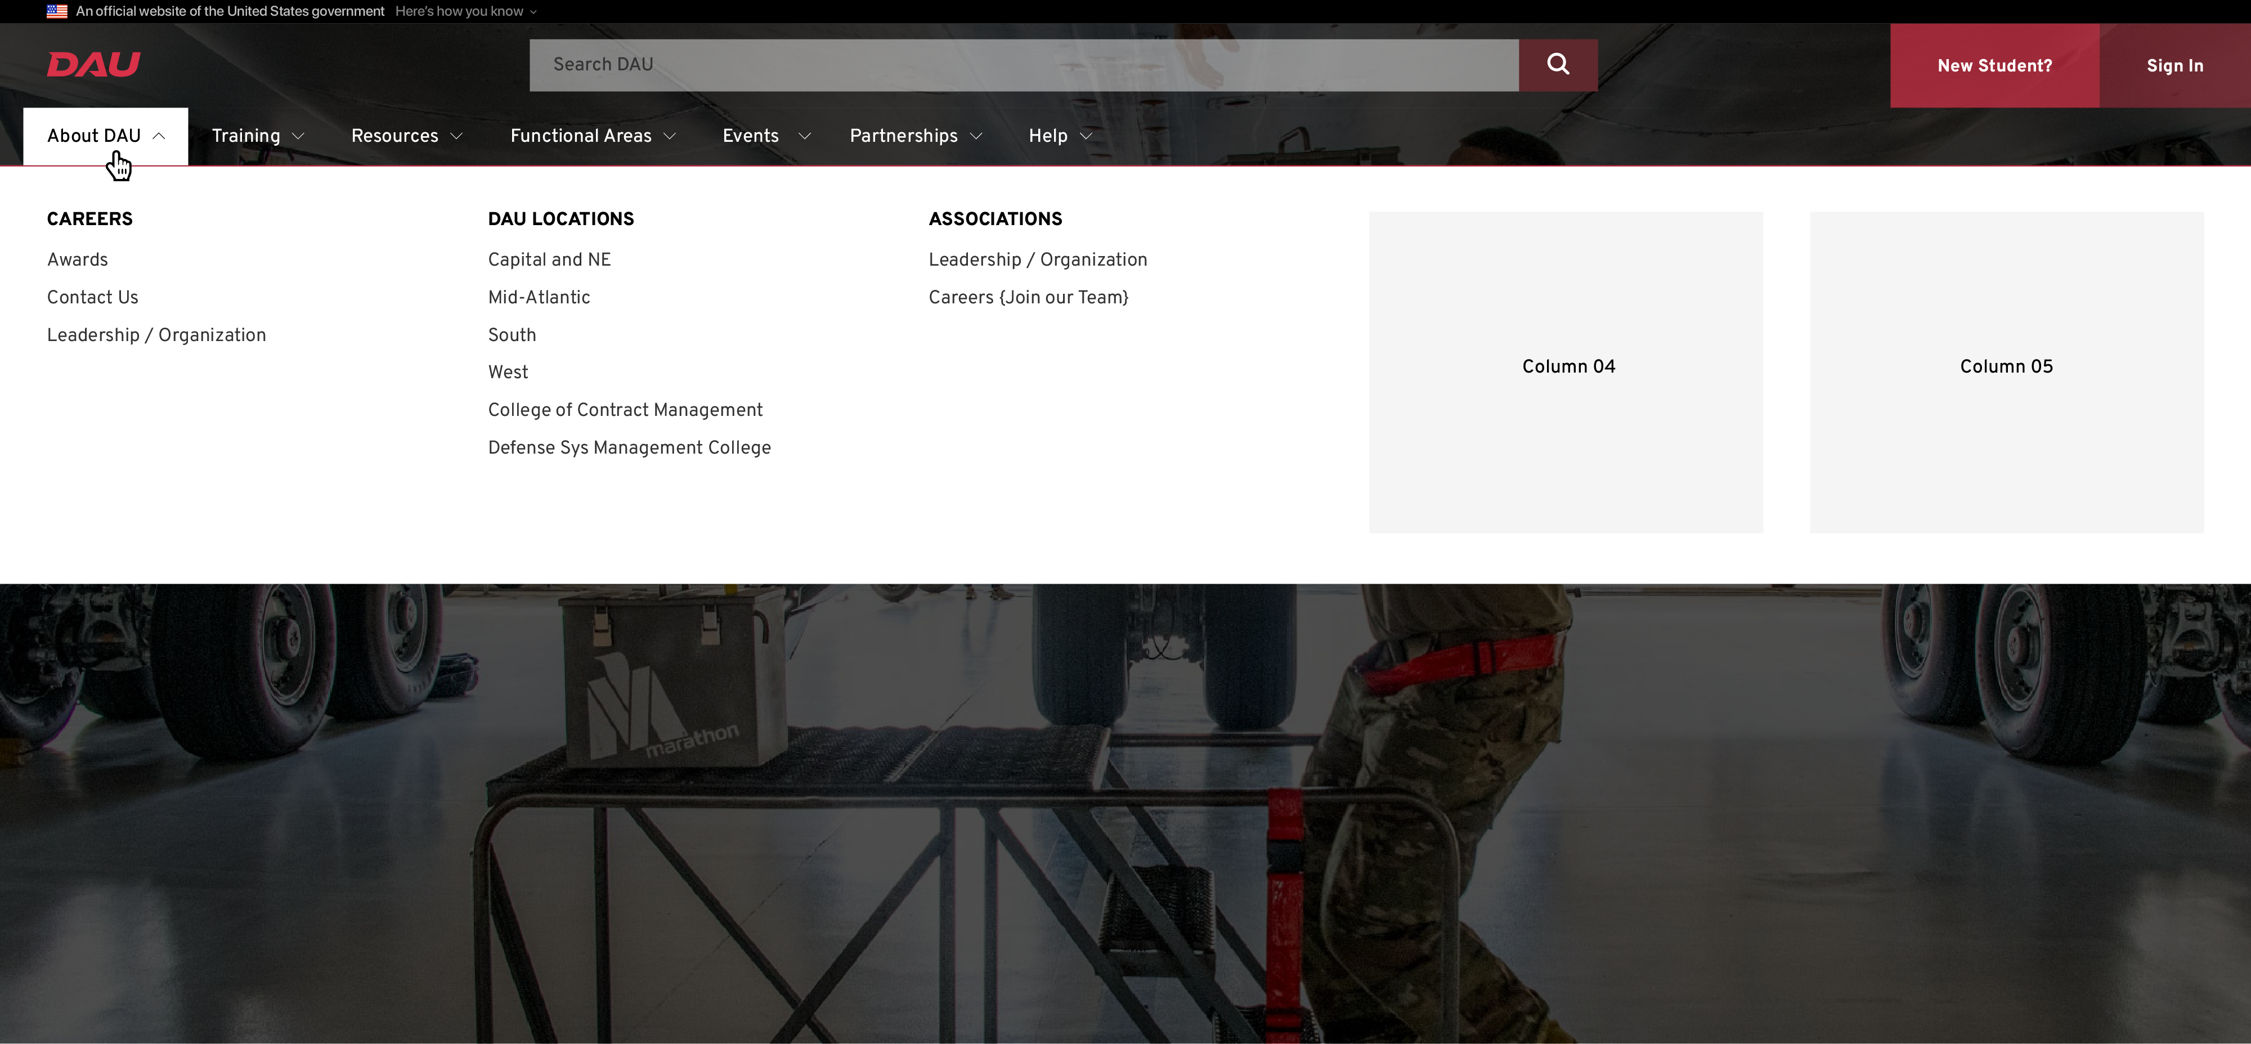Screen dimensions: 2251x1044
Task: Click the DAU LOCATIONS column heading
Action: pyautogui.click(x=561, y=218)
